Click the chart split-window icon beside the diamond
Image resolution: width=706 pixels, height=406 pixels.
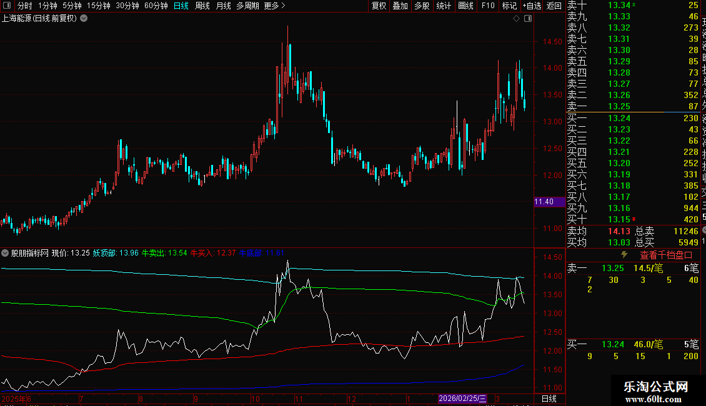[x=528, y=19]
